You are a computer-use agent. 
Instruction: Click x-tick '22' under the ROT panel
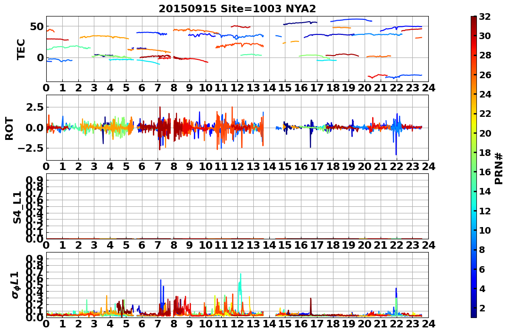(397, 167)
